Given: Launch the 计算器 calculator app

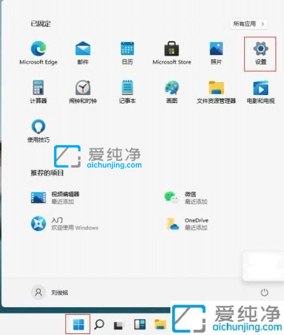Looking at the screenshot, I should coord(39,92).
